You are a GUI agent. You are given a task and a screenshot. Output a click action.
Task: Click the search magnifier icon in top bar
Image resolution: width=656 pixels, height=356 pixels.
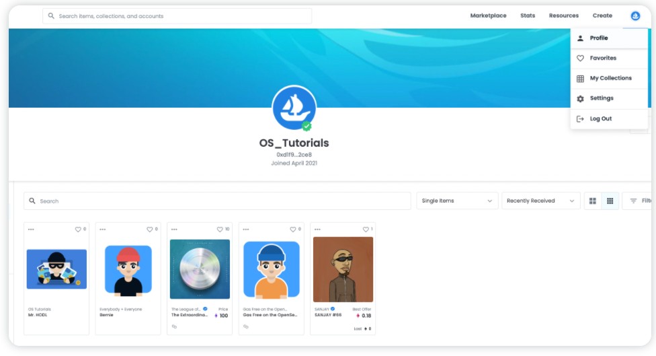51,16
